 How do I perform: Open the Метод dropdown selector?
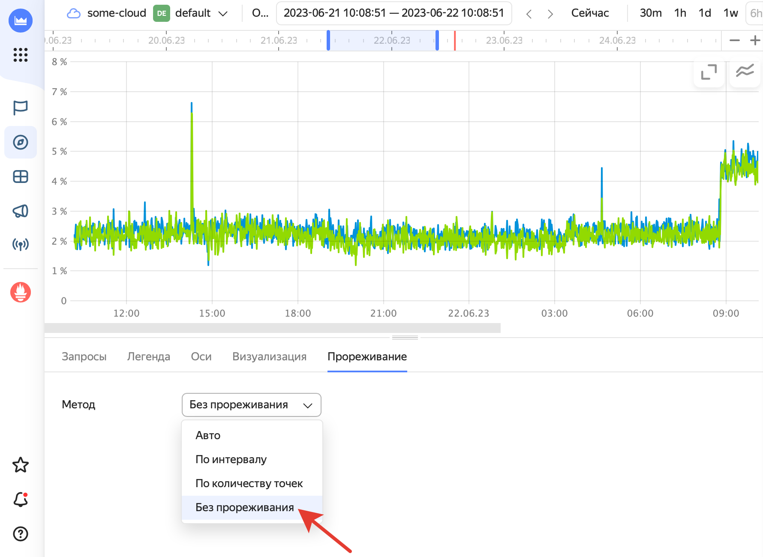click(x=251, y=405)
